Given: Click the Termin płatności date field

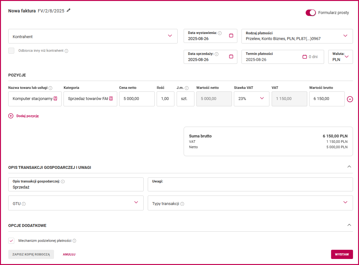Looking at the screenshot, I should [282, 57].
